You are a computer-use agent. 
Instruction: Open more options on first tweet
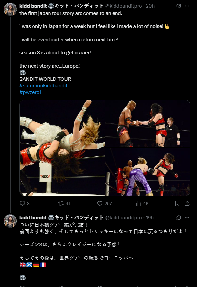point(187,6)
